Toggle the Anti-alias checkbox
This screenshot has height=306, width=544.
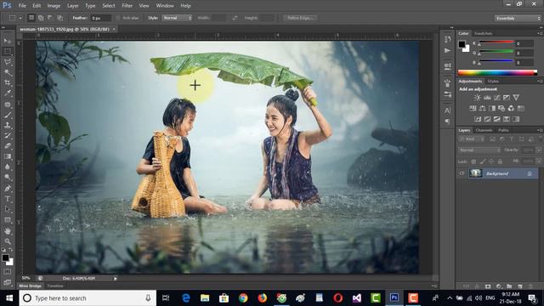(x=118, y=18)
